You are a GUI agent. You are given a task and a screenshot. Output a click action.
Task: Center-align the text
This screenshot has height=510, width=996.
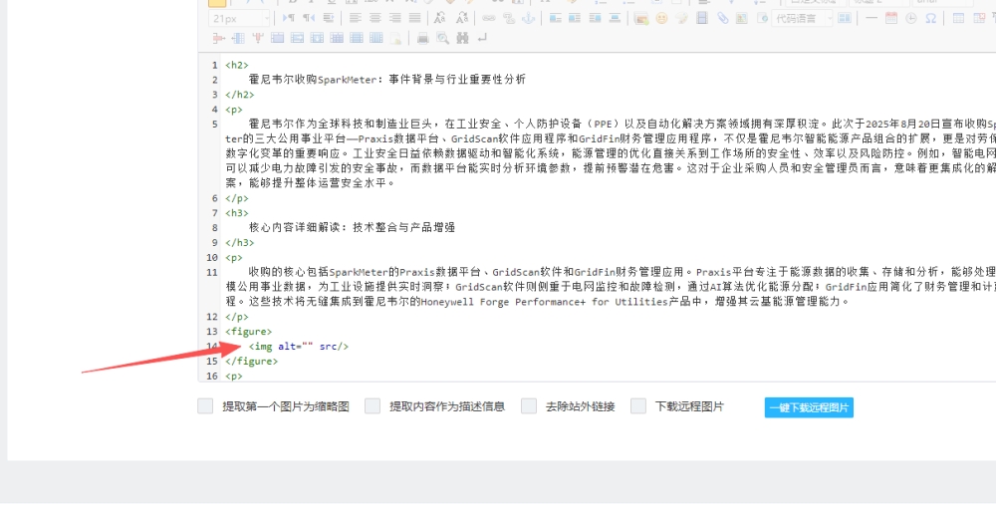375,18
